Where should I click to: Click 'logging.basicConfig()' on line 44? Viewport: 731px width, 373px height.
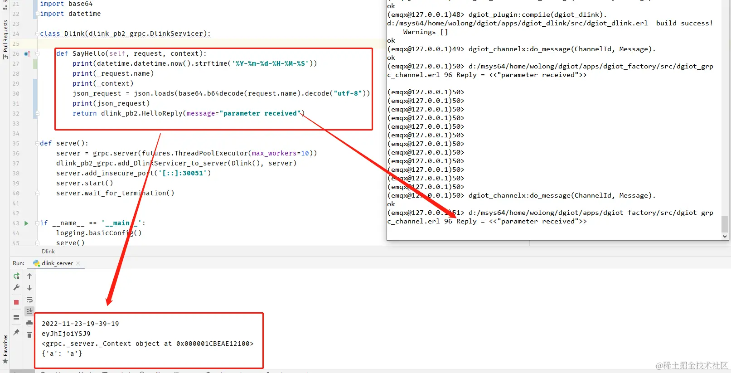[99, 233]
